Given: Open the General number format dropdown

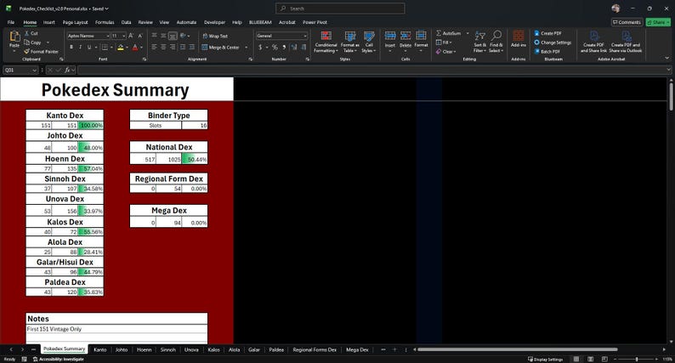Looking at the screenshot, I should pyautogui.click(x=305, y=37).
